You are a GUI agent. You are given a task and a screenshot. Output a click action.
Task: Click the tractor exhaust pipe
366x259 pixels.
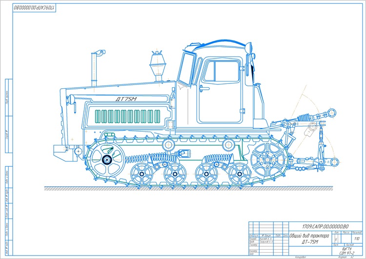(94, 70)
